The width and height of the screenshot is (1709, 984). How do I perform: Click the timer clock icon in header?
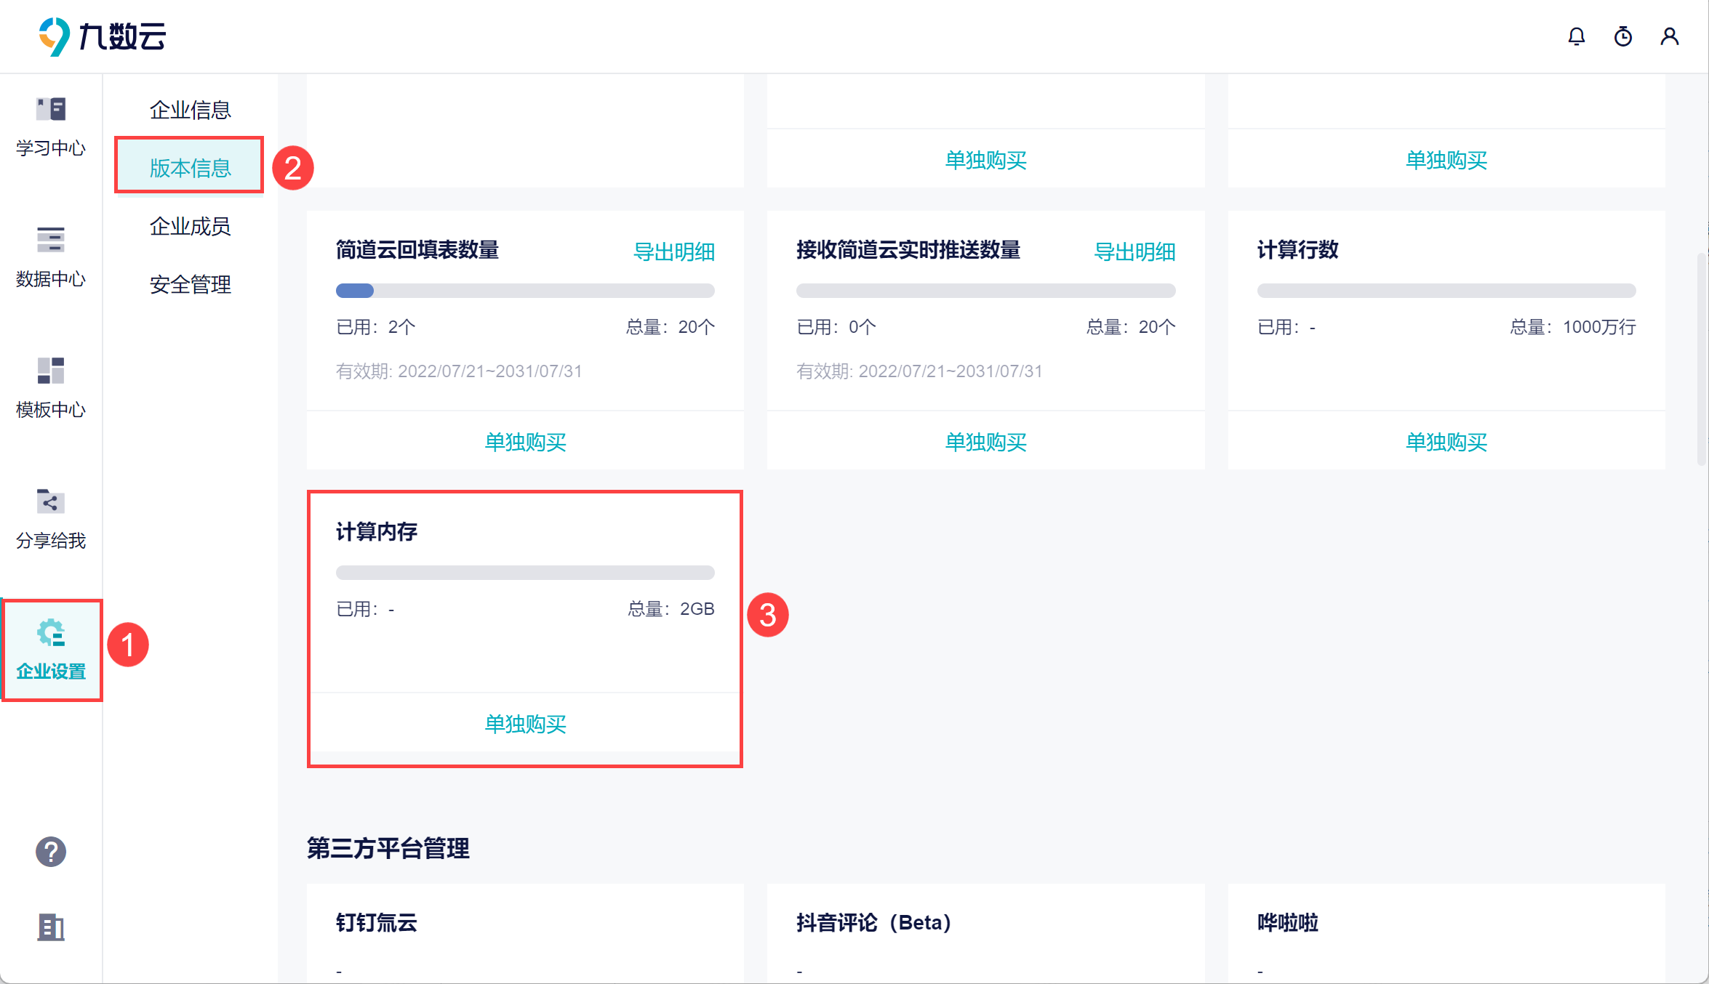[x=1622, y=36]
